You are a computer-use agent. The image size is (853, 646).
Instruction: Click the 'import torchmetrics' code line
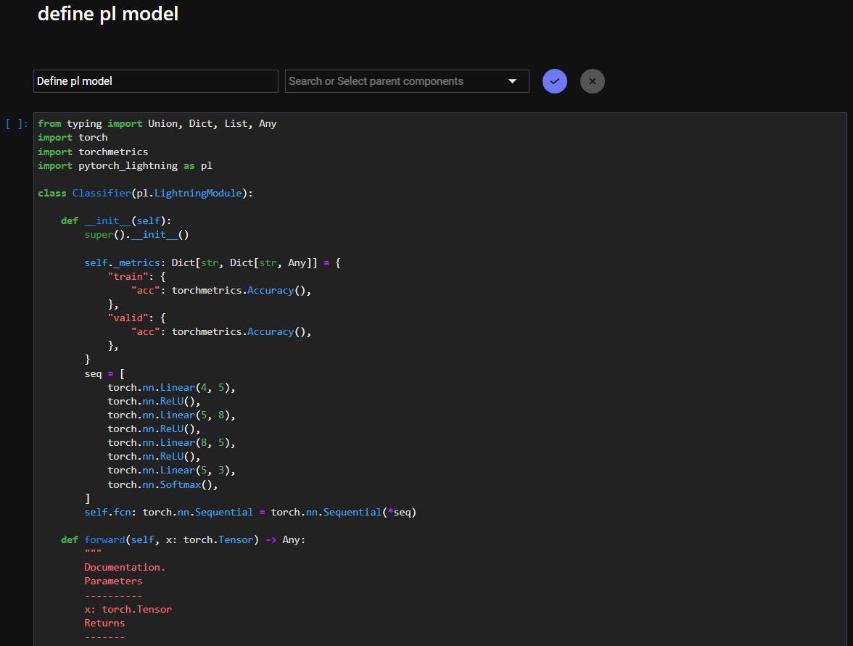tap(93, 152)
